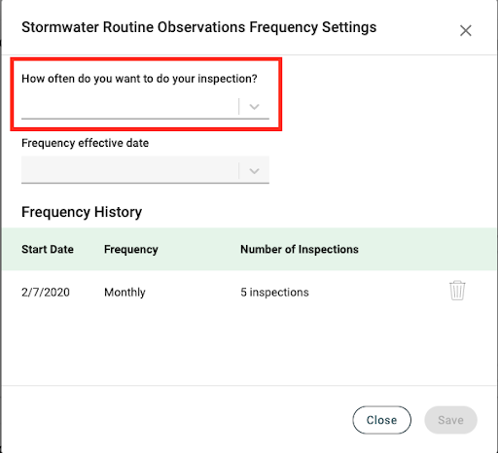The width and height of the screenshot is (498, 453).
Task: Click the Frequency effective date label
Action: (86, 143)
